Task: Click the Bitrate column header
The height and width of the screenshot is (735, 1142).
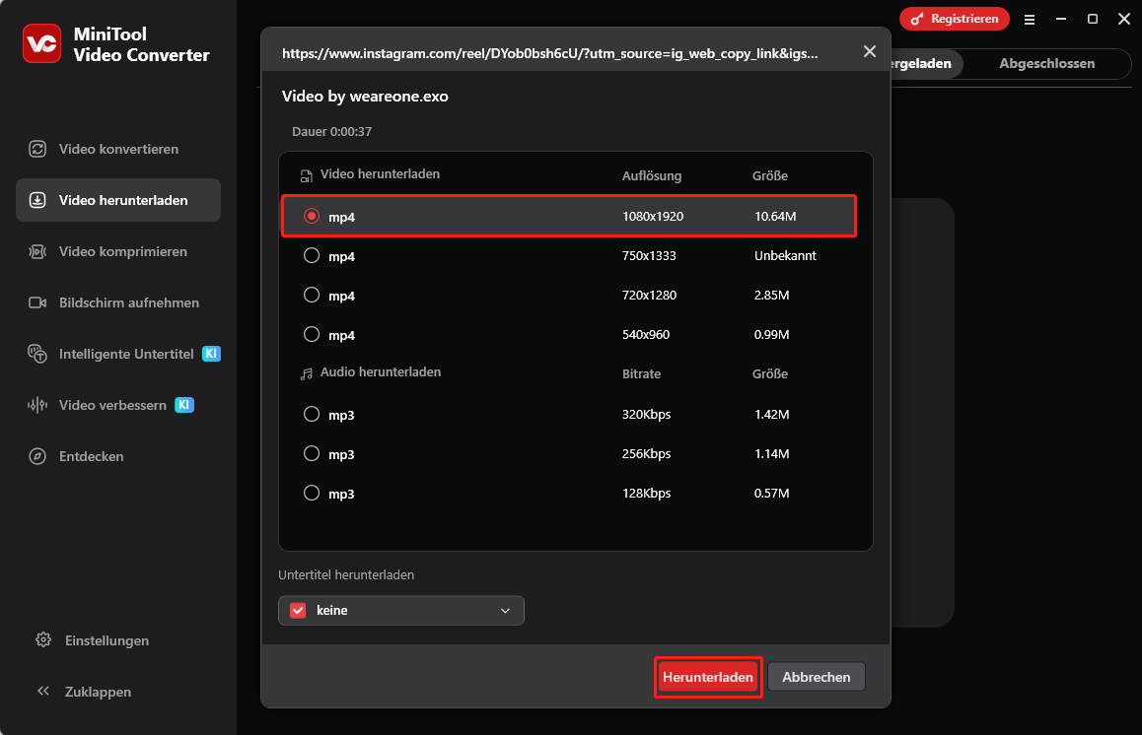Action: coord(641,373)
